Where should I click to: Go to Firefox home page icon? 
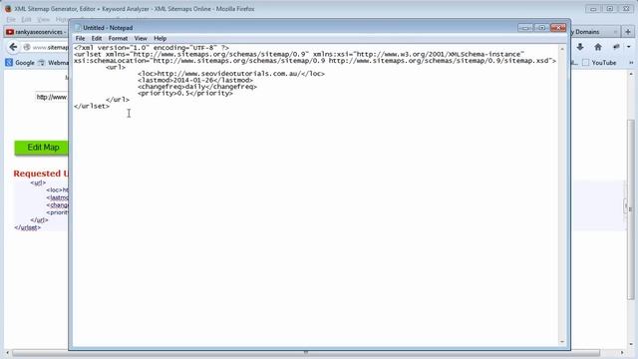click(x=598, y=47)
